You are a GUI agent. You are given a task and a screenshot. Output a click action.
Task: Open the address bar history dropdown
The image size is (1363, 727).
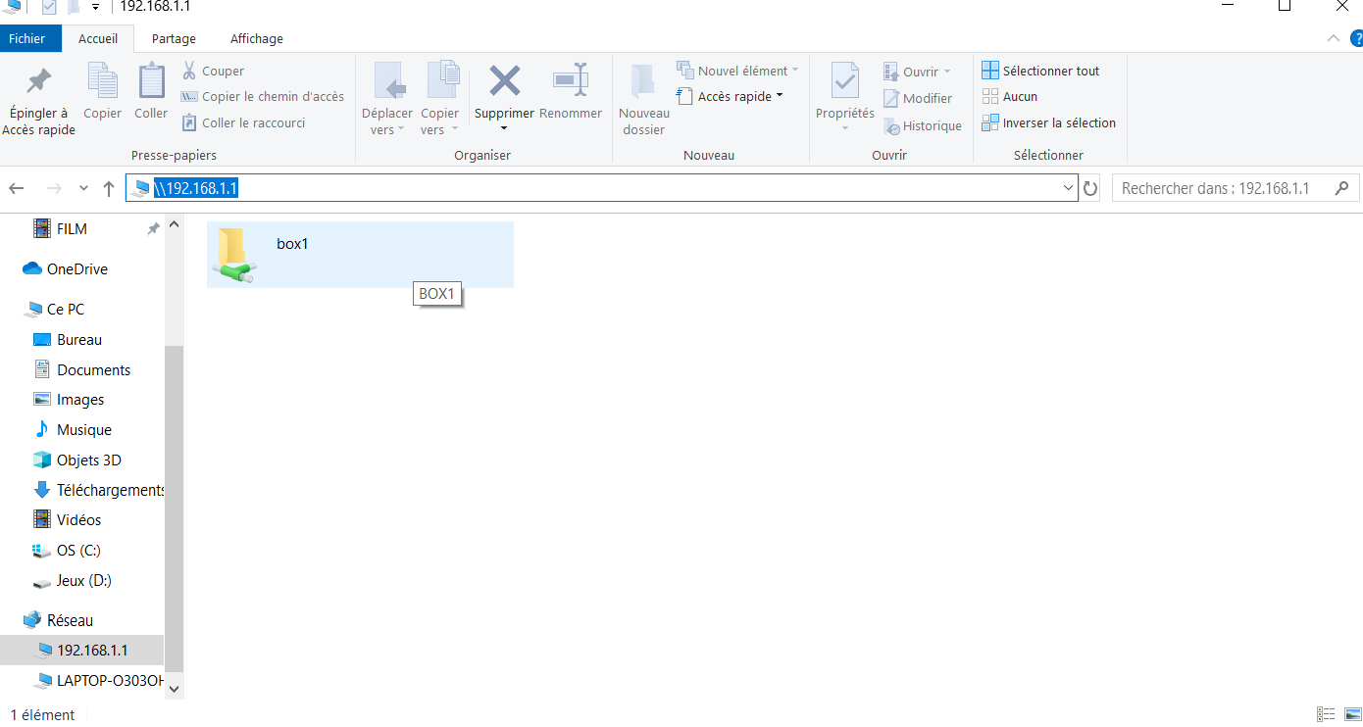click(1069, 188)
